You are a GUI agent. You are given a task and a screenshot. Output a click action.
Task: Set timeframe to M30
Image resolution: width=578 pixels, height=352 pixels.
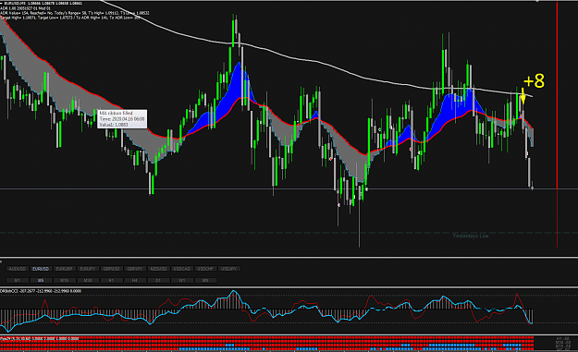[87, 281]
